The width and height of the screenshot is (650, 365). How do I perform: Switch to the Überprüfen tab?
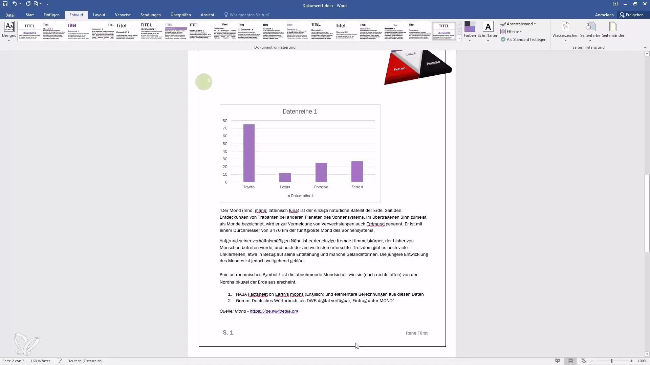click(181, 15)
